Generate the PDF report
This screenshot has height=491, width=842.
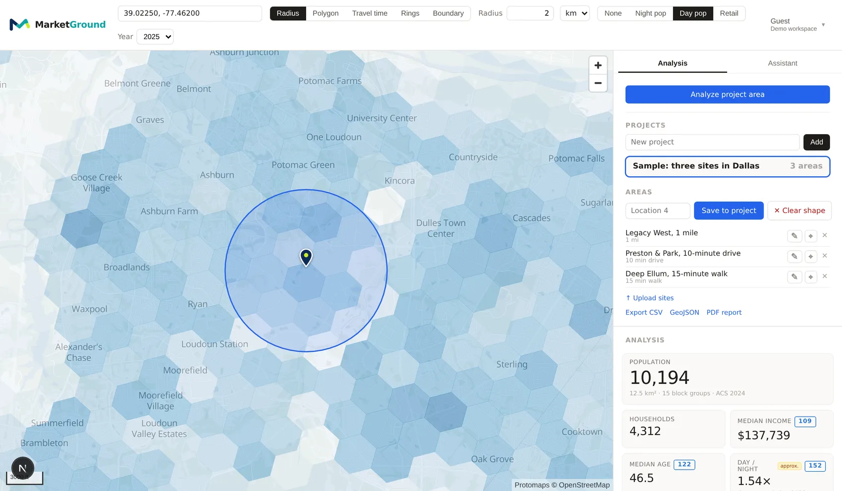[724, 313]
